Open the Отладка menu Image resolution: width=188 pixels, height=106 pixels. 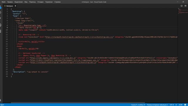pos(41,2)
